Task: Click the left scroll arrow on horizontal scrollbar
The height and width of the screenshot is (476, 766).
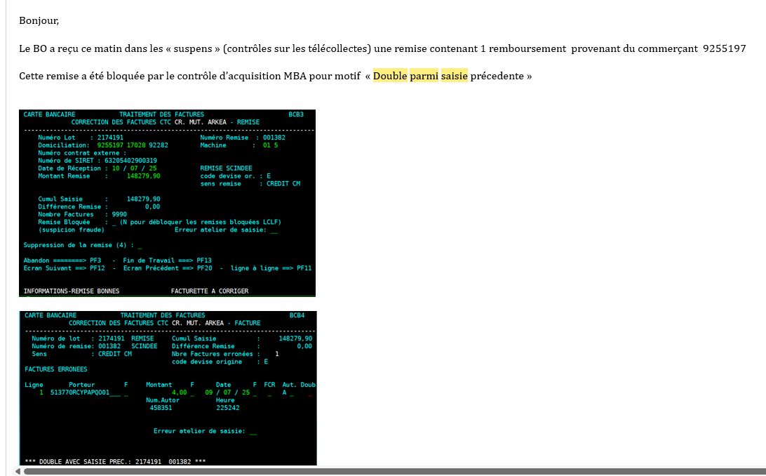Action: pyautogui.click(x=18, y=471)
